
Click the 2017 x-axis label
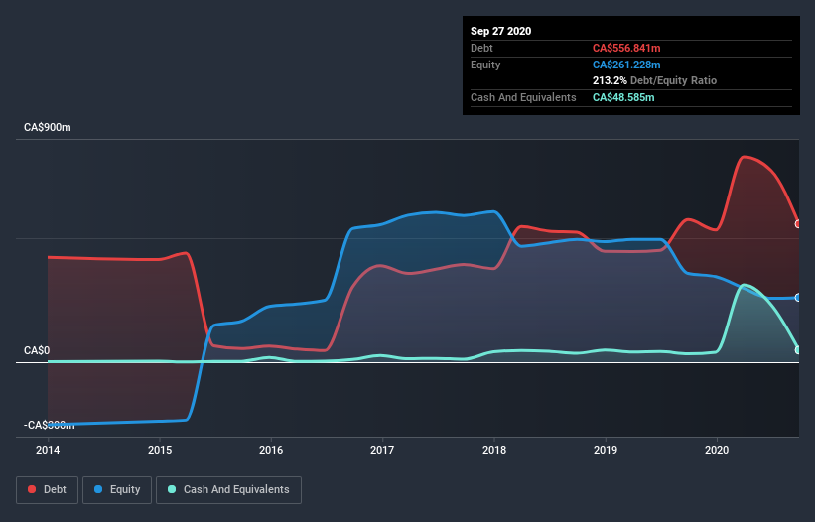382,450
